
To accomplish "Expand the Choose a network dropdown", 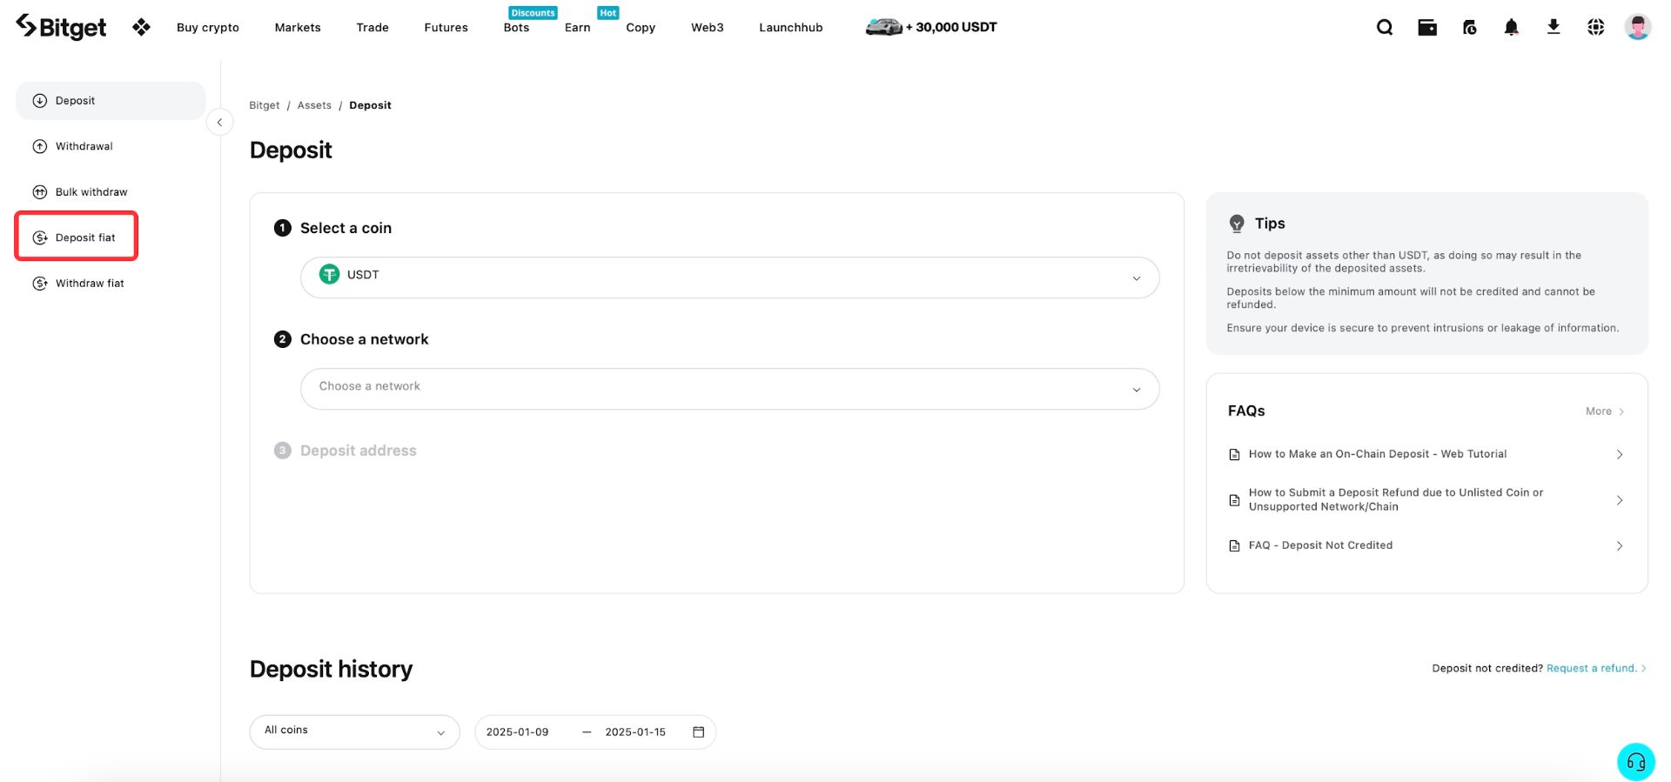I will point(729,389).
